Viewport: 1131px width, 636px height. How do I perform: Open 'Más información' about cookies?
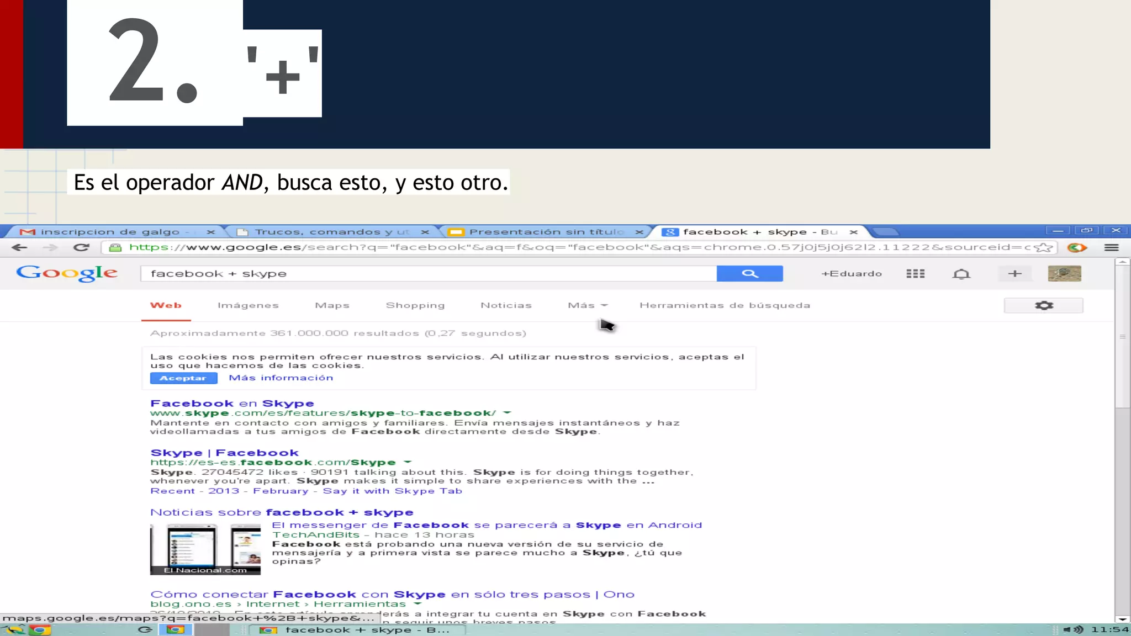coord(281,378)
